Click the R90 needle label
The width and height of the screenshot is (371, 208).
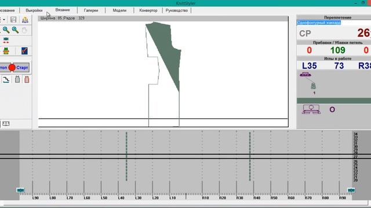click(343, 198)
